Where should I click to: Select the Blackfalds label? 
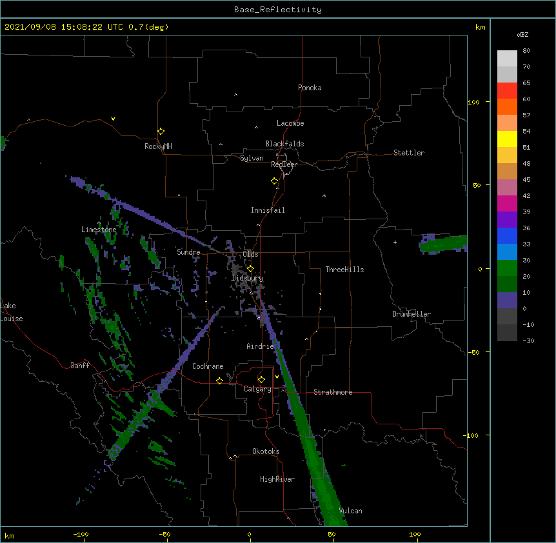pos(284,144)
